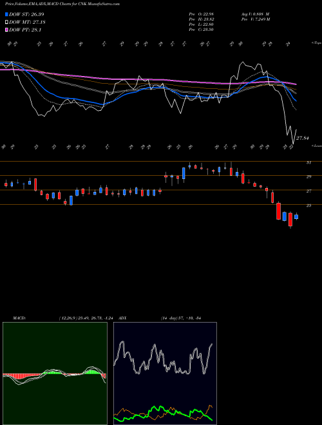Click the blue DOW ST legend swatch
The height and width of the screenshot is (425, 322).
point(7,14)
